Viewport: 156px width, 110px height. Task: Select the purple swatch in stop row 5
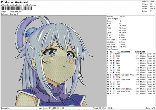pos(114,63)
